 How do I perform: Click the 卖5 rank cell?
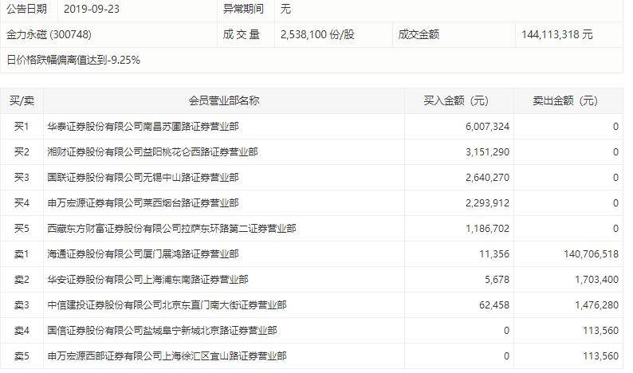tap(22, 356)
